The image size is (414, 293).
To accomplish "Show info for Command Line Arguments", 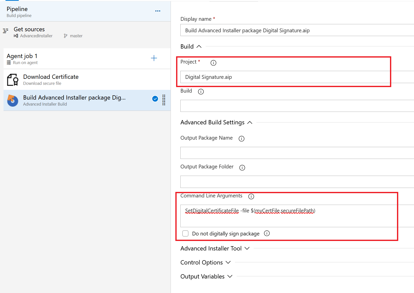I will tap(251, 196).
